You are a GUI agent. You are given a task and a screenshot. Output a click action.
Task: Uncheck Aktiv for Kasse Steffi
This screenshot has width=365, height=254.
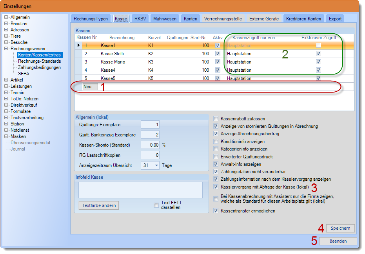(x=218, y=54)
